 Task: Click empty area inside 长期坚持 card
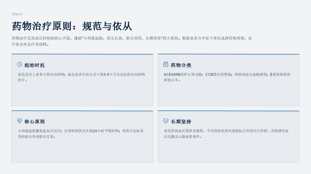pos(228,151)
